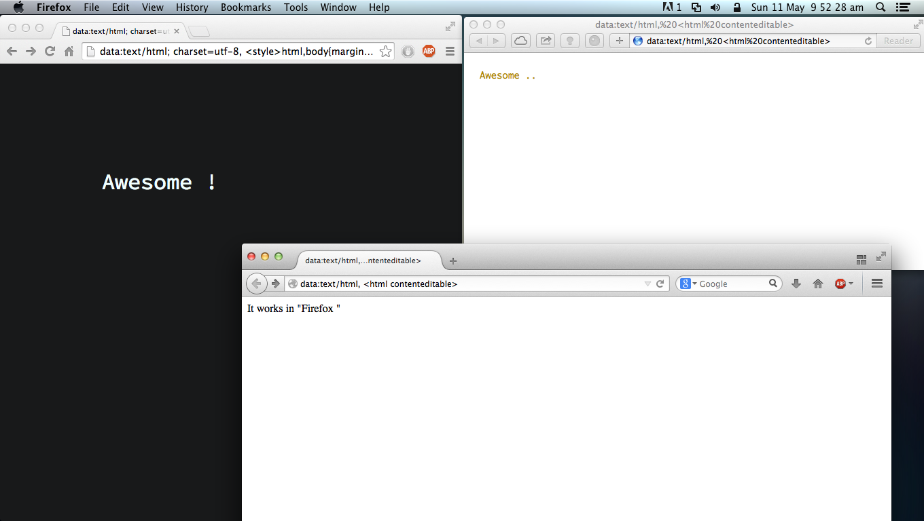
Task: Click the Safari Reader button
Action: 898,41
